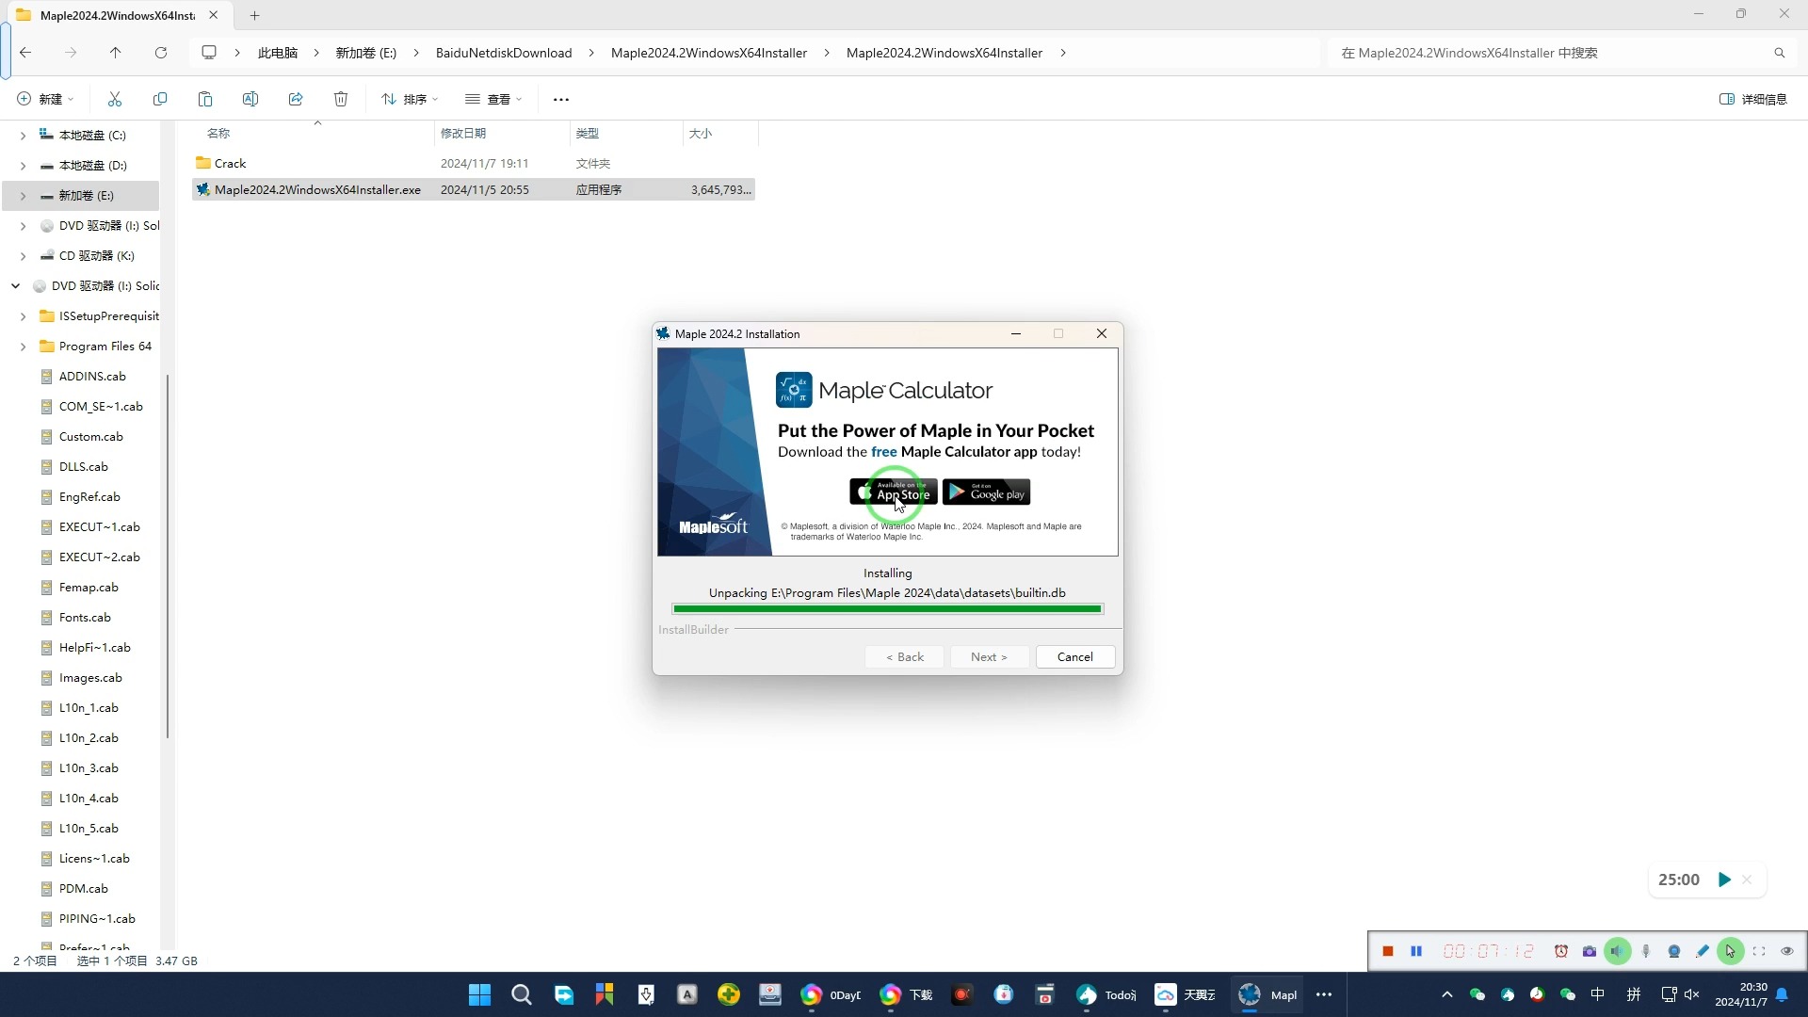1808x1017 pixels.
Task: Expand 本地磁盘 (C:) in navigation tree
Action: click(x=23, y=136)
